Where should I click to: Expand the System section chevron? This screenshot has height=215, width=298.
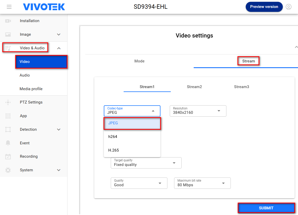[x=59, y=170]
